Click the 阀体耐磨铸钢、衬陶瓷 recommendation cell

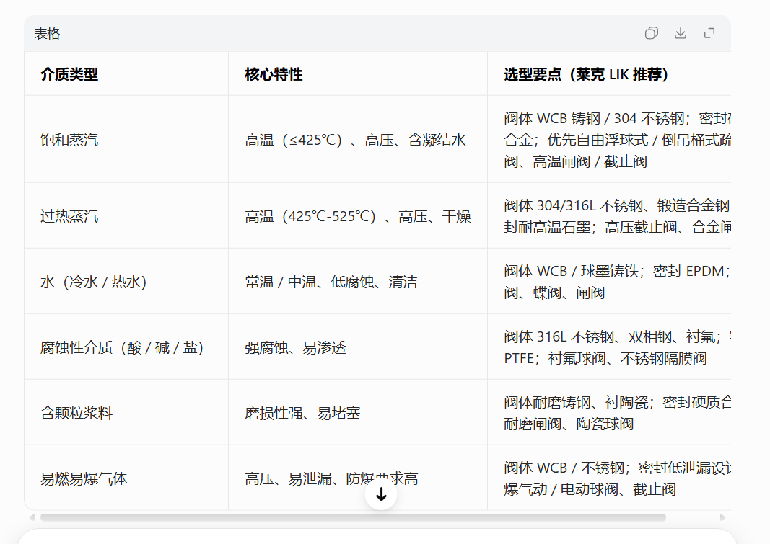(609, 413)
